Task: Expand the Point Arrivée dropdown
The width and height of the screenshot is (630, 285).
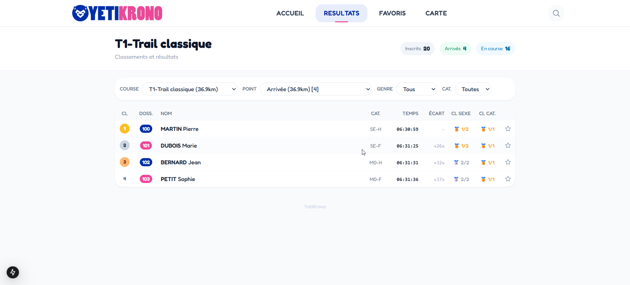Action: click(315, 89)
